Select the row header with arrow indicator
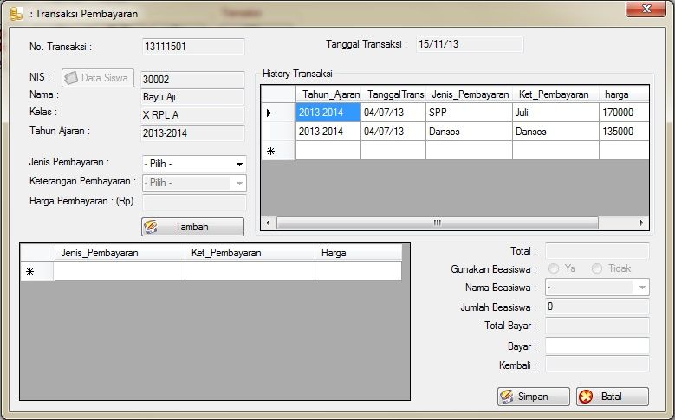 coord(278,113)
